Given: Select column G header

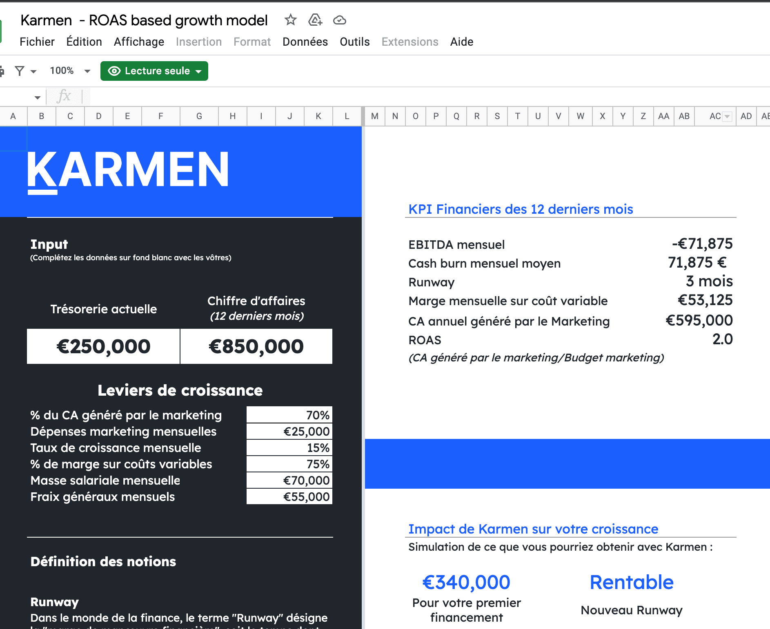Looking at the screenshot, I should pyautogui.click(x=199, y=116).
